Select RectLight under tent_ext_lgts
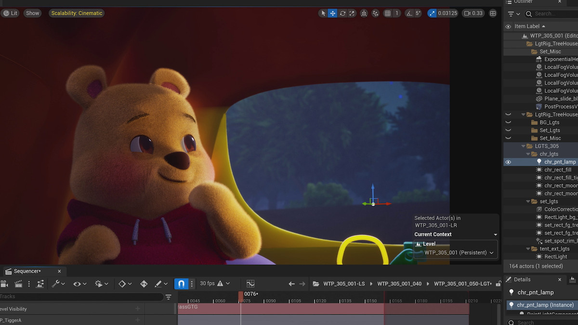578x325 pixels. pyautogui.click(x=540, y=257)
